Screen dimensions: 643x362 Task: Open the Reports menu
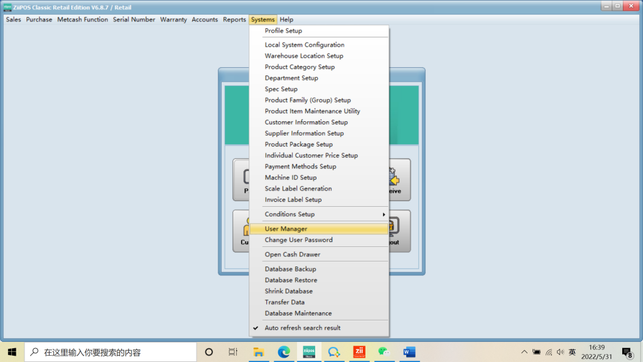pos(234,19)
